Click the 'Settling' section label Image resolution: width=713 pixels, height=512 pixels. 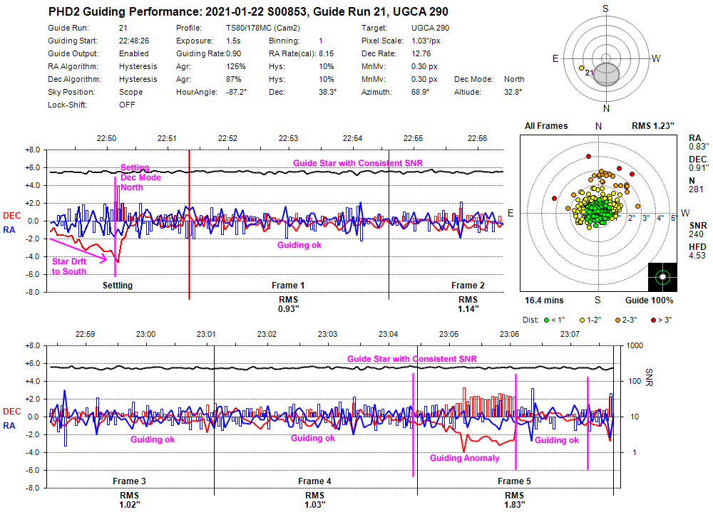click(x=118, y=286)
